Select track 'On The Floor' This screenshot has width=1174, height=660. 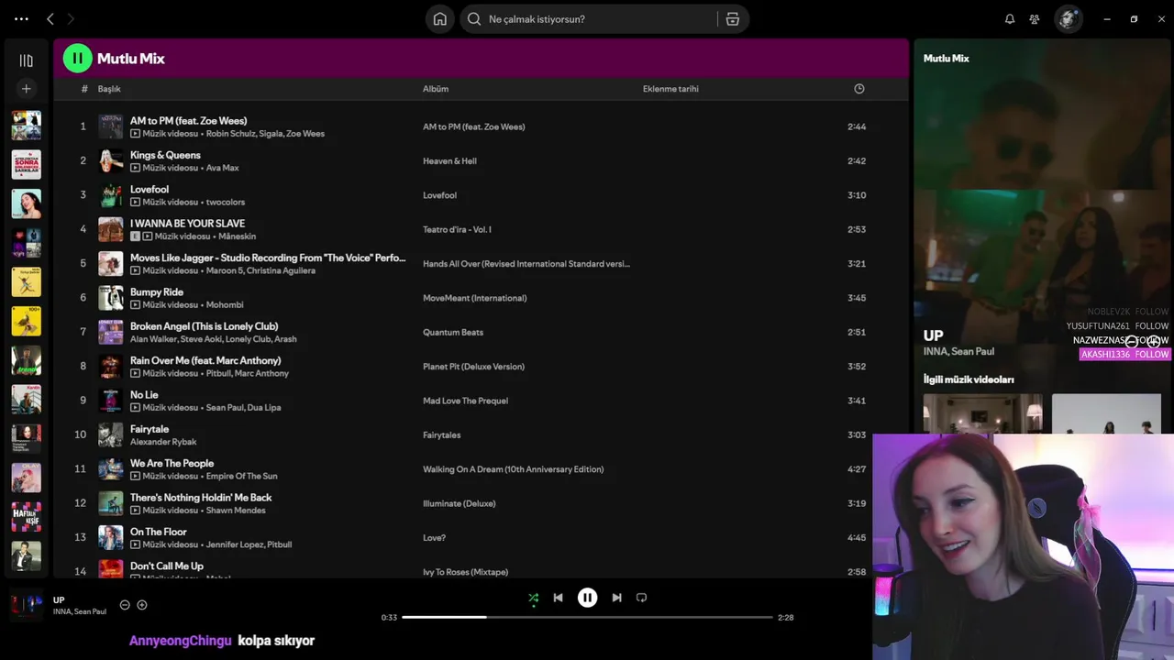click(x=158, y=532)
